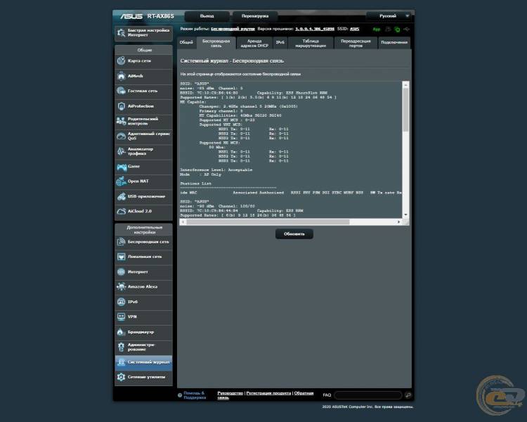This screenshot has height=422, width=527.
Task: Open the network map icon (Карта сети)
Action: coord(121,61)
